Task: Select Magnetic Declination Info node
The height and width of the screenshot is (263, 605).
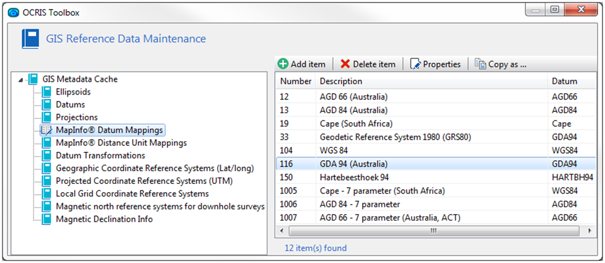Action: point(104,219)
